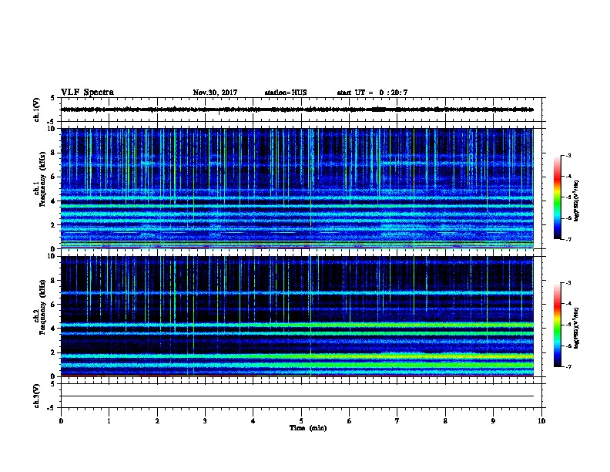The image size is (610, 472).
Task: Click the ch.2 color bar log(PSD) label
Action: 576,329
